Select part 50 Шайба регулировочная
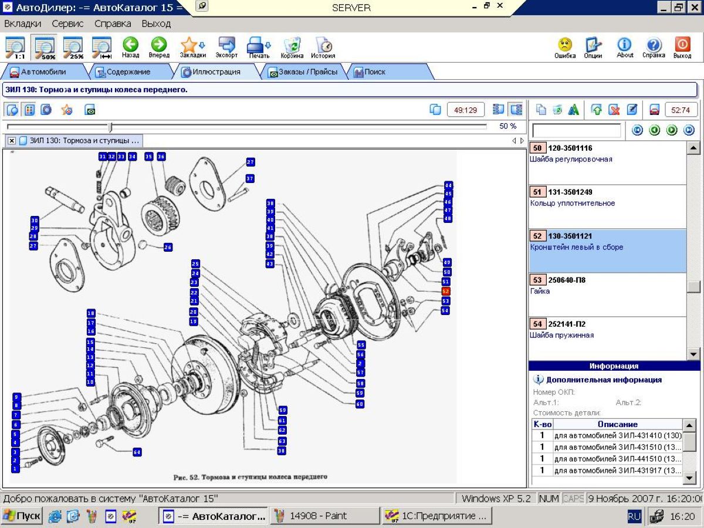 click(x=607, y=163)
